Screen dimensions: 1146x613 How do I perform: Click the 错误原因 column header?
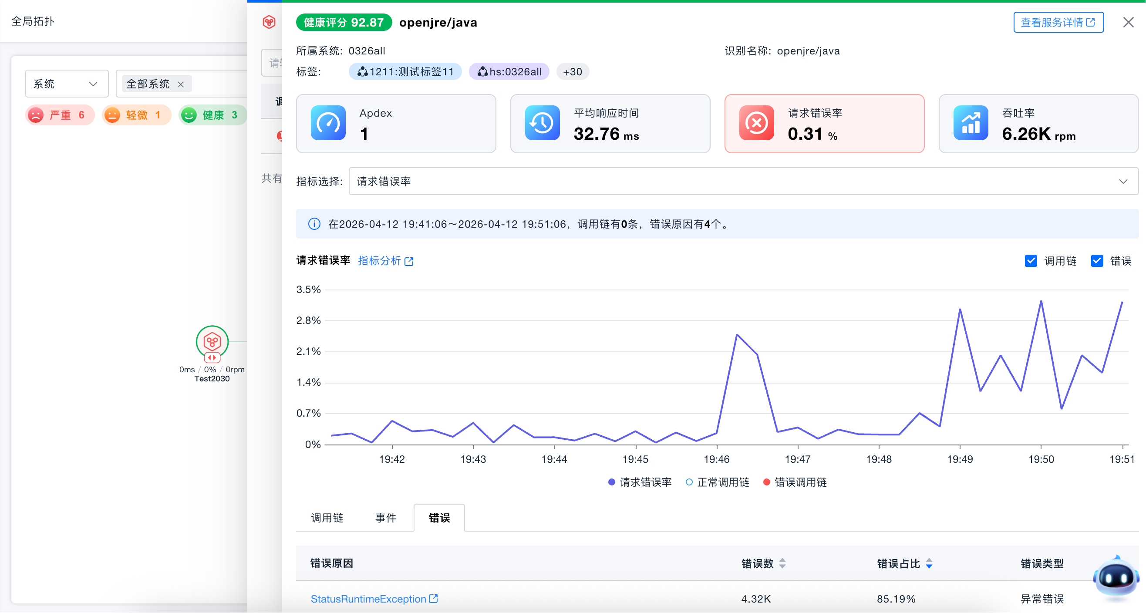331,563
